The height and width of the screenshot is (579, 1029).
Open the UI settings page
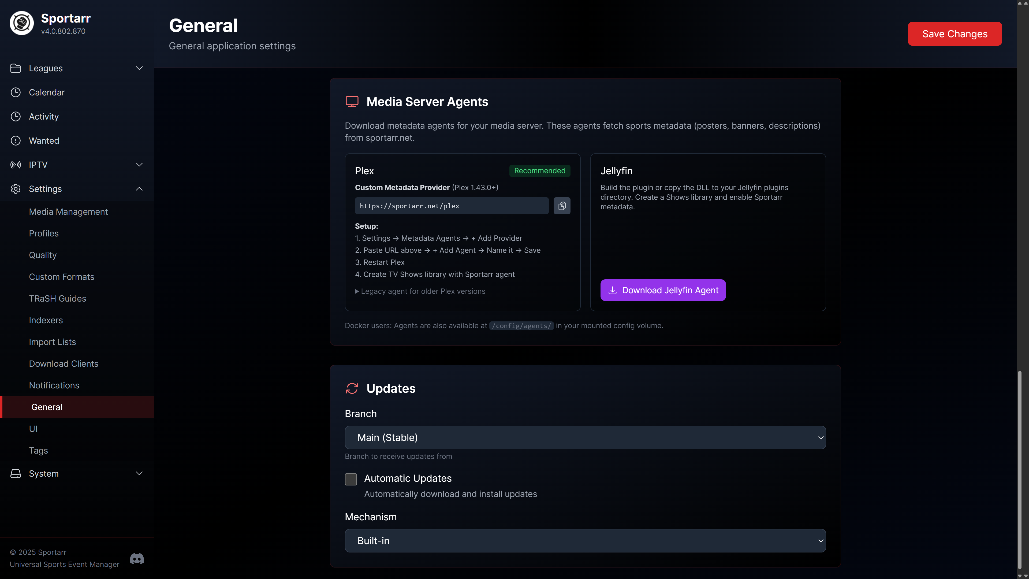[33, 429]
